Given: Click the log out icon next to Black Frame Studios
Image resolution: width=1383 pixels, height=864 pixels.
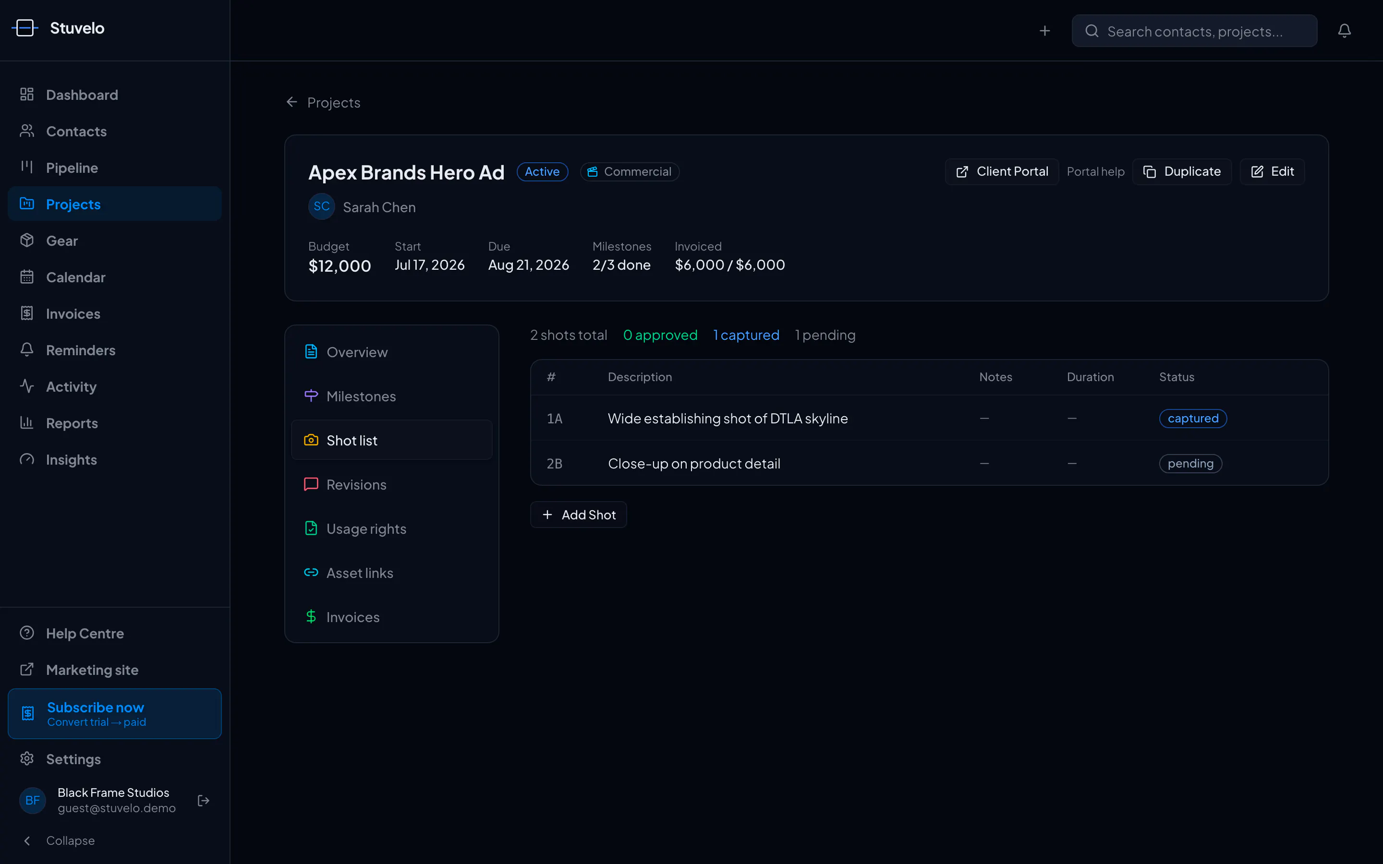Looking at the screenshot, I should point(204,801).
